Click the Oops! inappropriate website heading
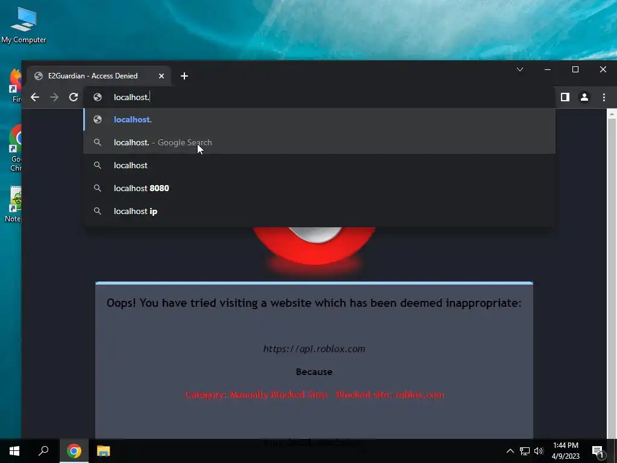This screenshot has height=463, width=617. [x=314, y=303]
